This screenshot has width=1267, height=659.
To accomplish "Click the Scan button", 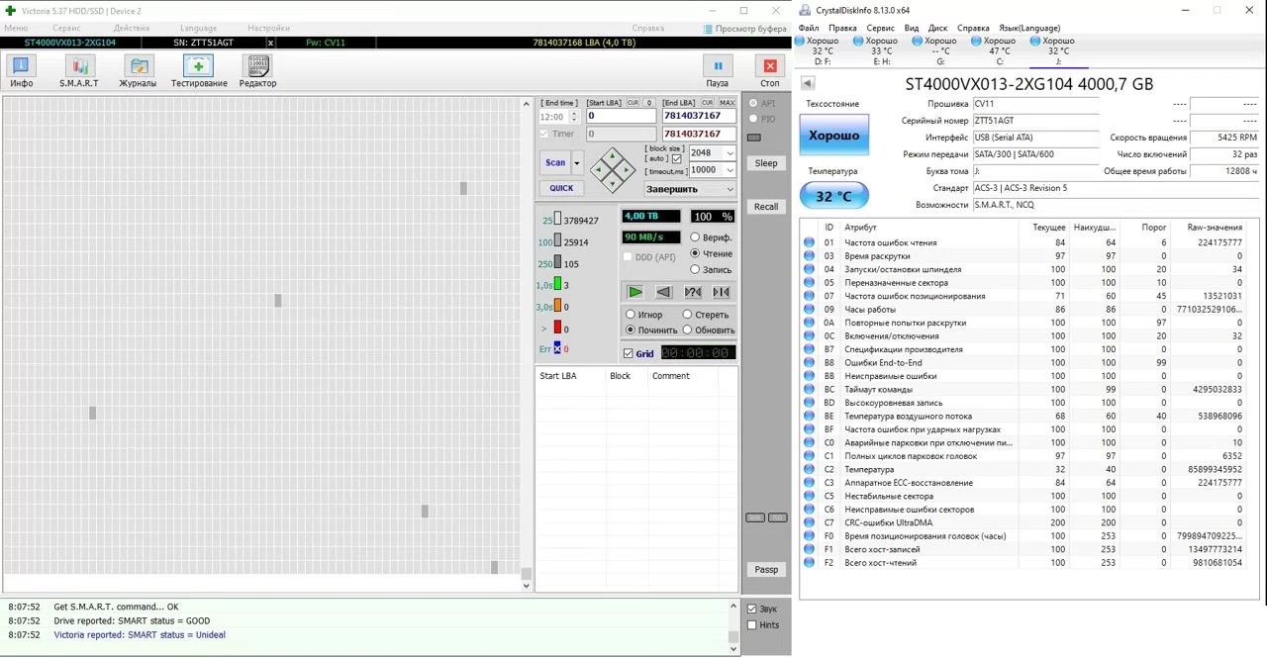I will 555,163.
